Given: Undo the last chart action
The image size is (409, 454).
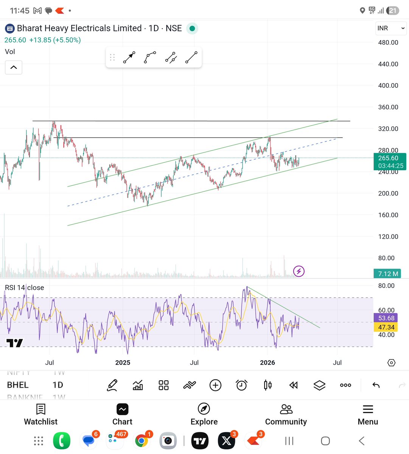Looking at the screenshot, I should point(376,385).
